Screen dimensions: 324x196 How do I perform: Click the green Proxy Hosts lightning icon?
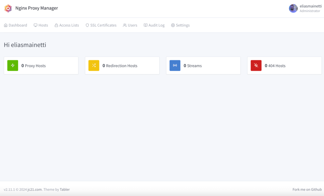pyautogui.click(x=13, y=66)
